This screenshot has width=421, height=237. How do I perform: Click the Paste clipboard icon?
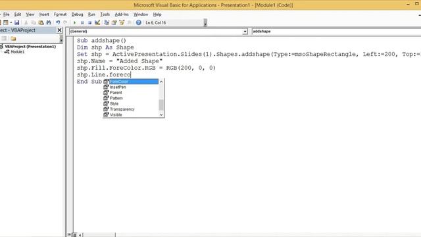tap(41, 22)
